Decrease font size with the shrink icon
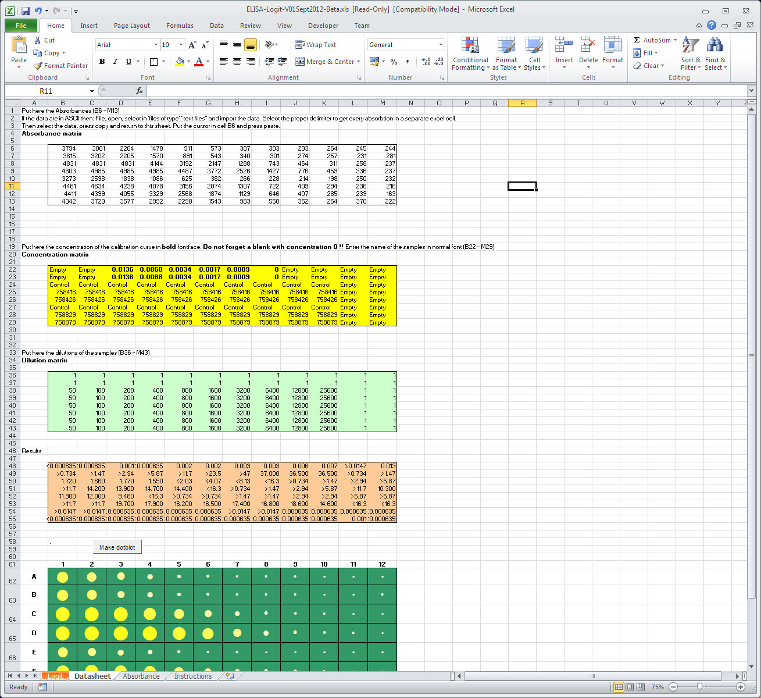 pos(205,45)
